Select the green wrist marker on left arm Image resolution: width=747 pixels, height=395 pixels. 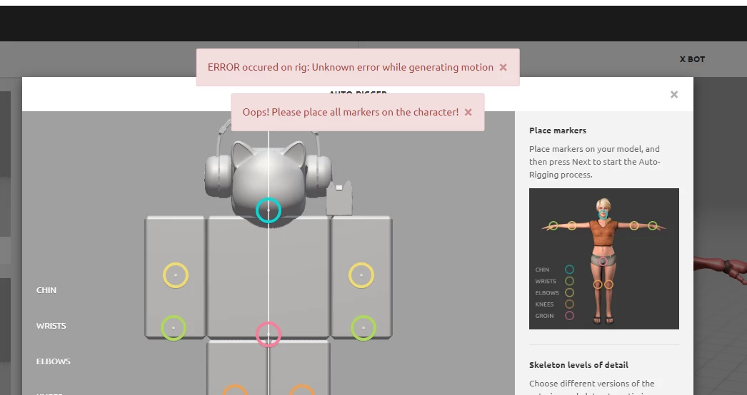(x=174, y=328)
